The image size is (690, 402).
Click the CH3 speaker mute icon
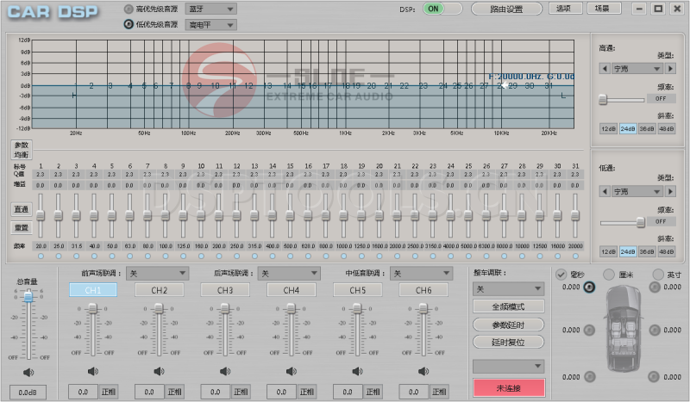(x=225, y=372)
